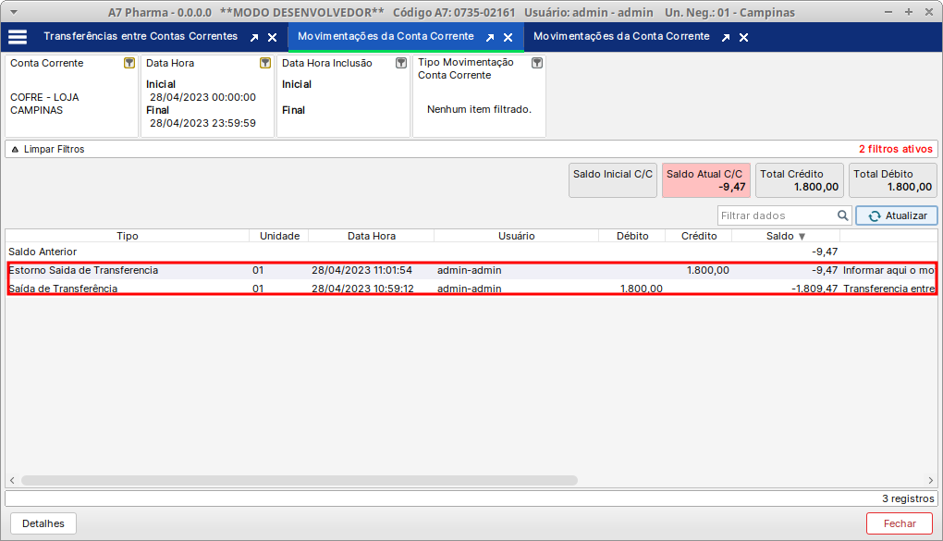Switch to the last Movimentações da Conta Corrente tab
This screenshot has height=541, width=943.
pos(621,37)
